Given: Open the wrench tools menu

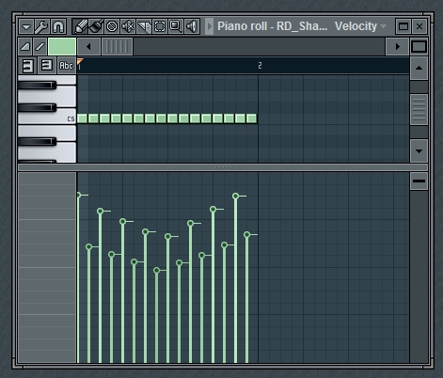Looking at the screenshot, I should point(41,26).
